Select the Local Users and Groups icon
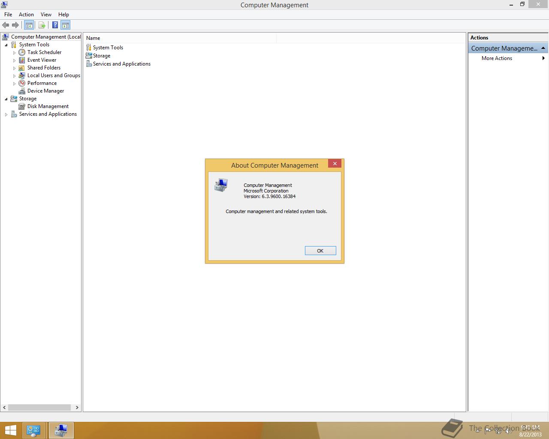This screenshot has width=549, height=439. pyautogui.click(x=22, y=75)
